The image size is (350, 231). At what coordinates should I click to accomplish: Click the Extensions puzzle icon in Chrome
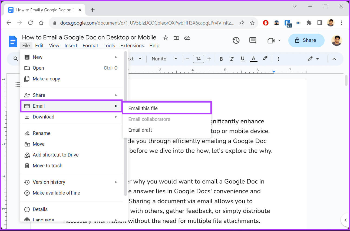point(309,23)
